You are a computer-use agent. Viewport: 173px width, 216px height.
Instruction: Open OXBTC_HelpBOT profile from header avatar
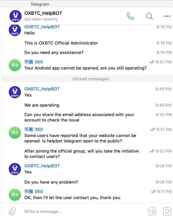pyautogui.click(x=16, y=16)
